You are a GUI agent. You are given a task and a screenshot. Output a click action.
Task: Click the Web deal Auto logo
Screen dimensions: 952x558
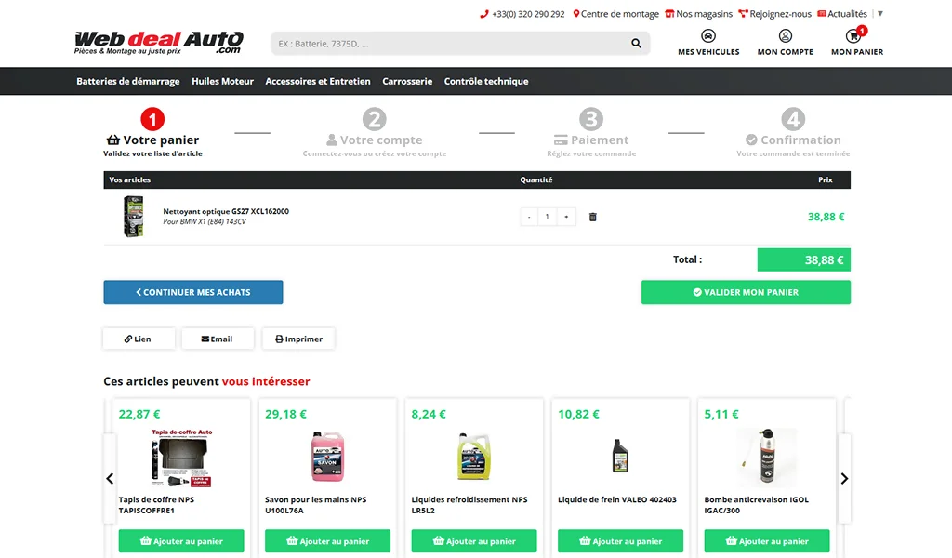pos(158,42)
